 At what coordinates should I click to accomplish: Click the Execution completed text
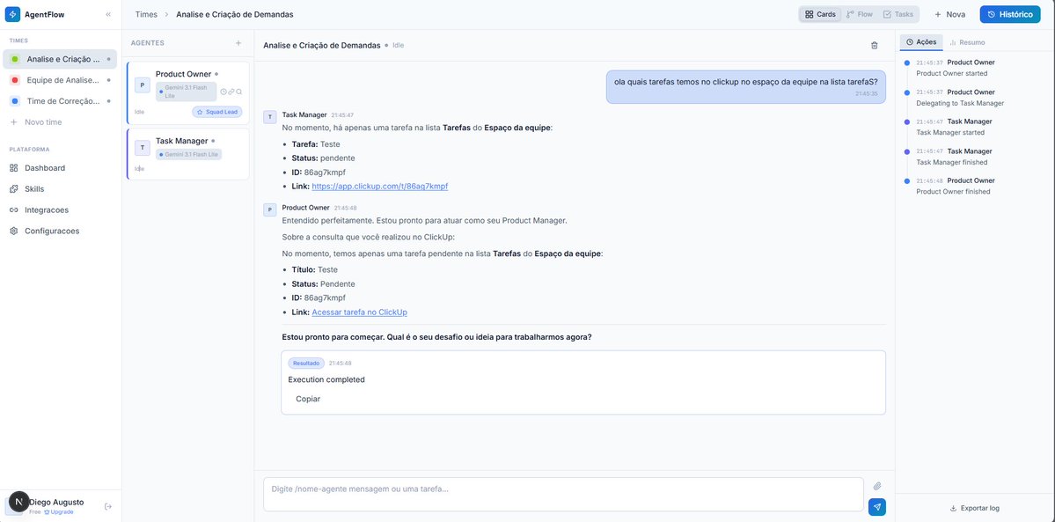coord(326,380)
